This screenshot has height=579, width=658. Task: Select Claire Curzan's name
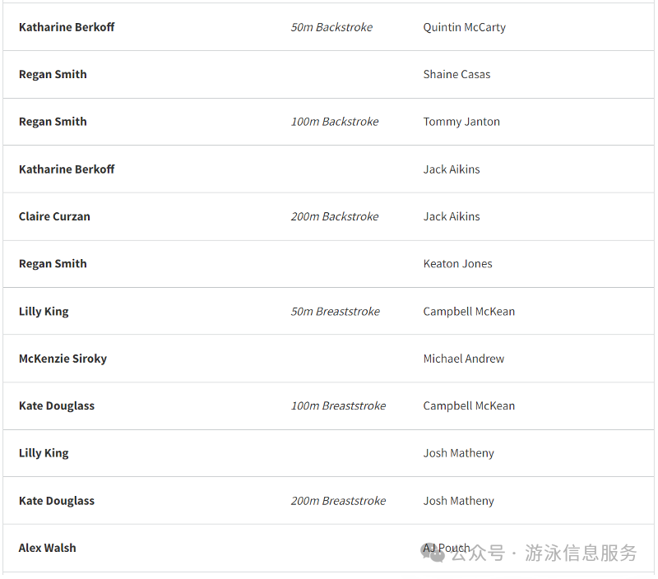pos(54,216)
